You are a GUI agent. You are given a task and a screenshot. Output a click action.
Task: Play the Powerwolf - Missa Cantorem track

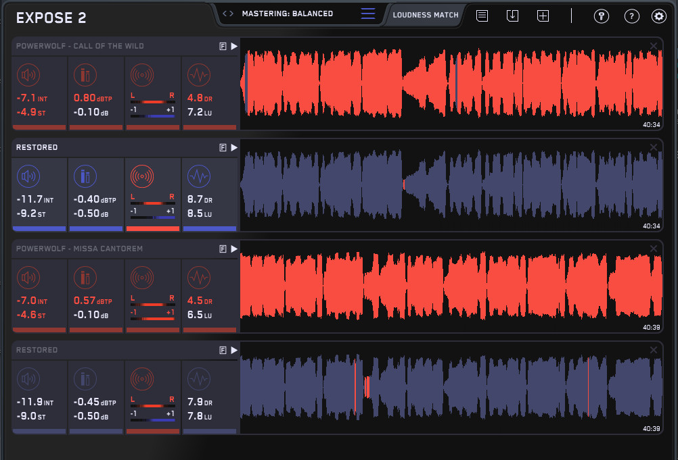(x=234, y=249)
